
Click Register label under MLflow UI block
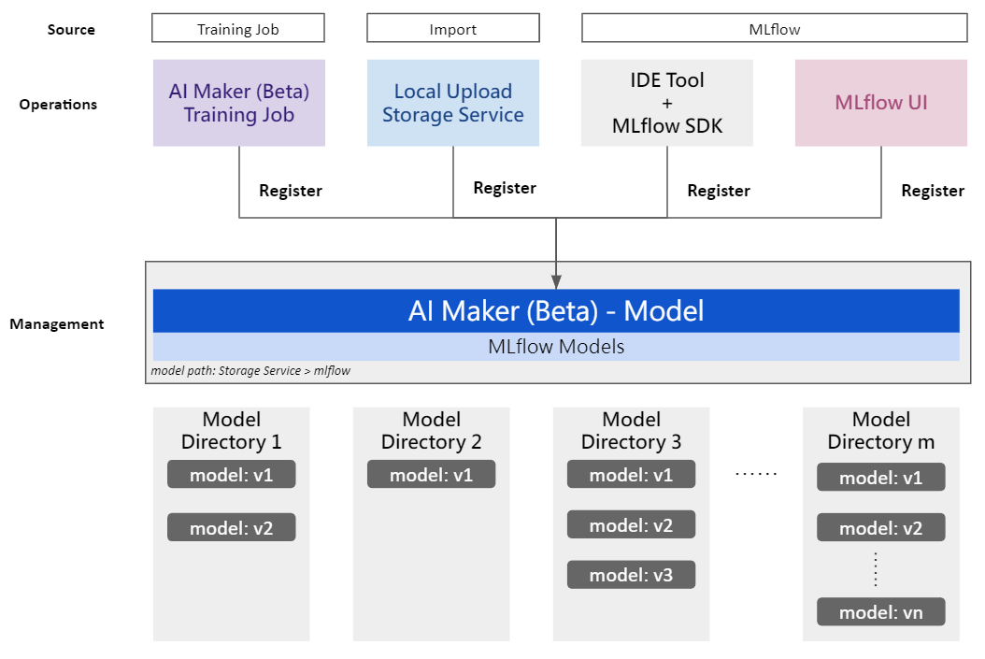pyautogui.click(x=933, y=191)
